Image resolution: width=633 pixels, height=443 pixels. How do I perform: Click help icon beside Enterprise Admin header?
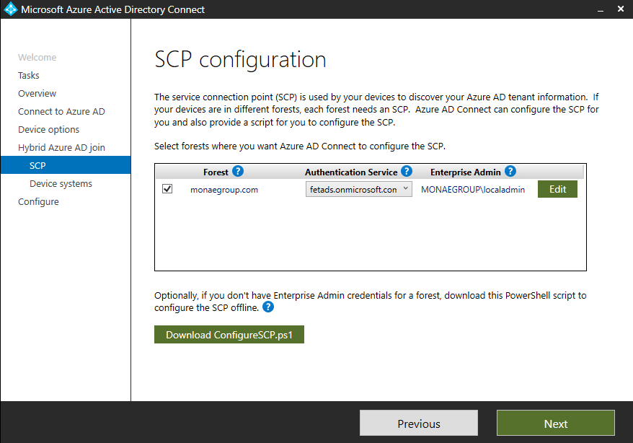510,172
